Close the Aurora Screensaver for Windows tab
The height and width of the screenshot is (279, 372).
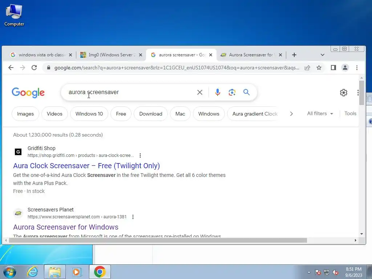[x=280, y=55]
